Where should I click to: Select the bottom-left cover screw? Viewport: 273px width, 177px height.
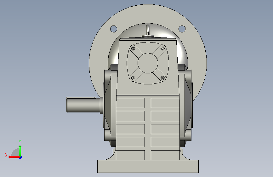pos(133,78)
